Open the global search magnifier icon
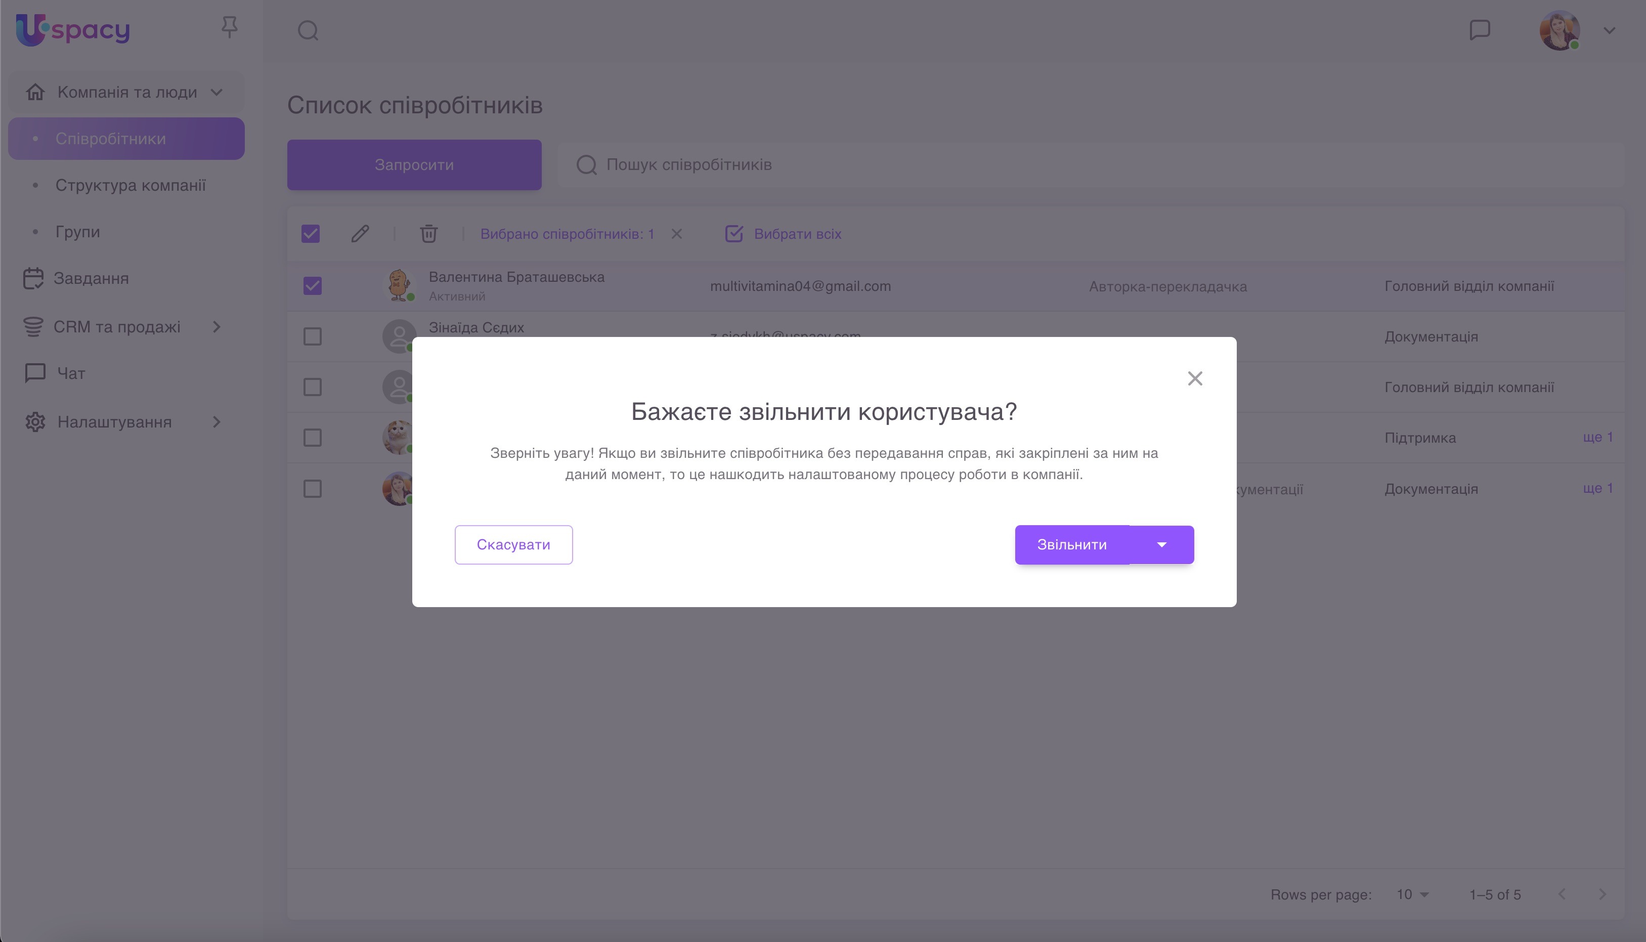This screenshot has width=1646, height=942. (308, 30)
